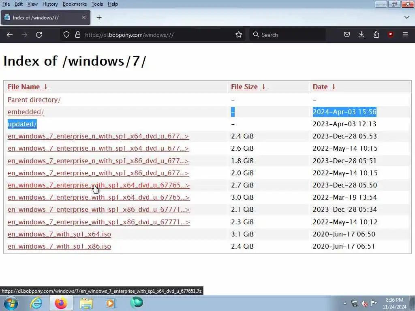Click the forward navigation arrow

click(24, 35)
